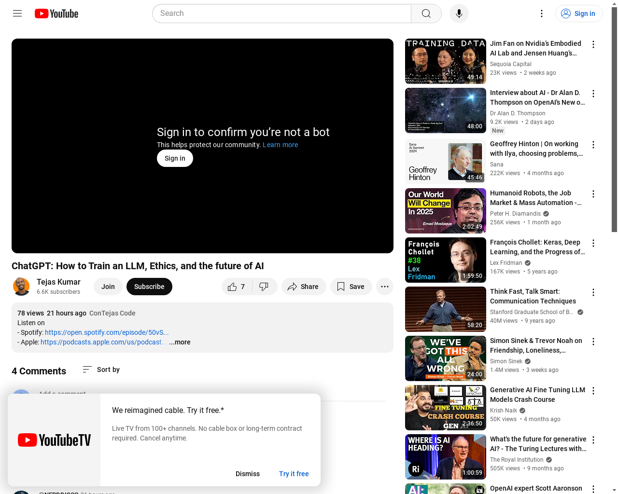Click scrollbar down arrow

click(614, 490)
